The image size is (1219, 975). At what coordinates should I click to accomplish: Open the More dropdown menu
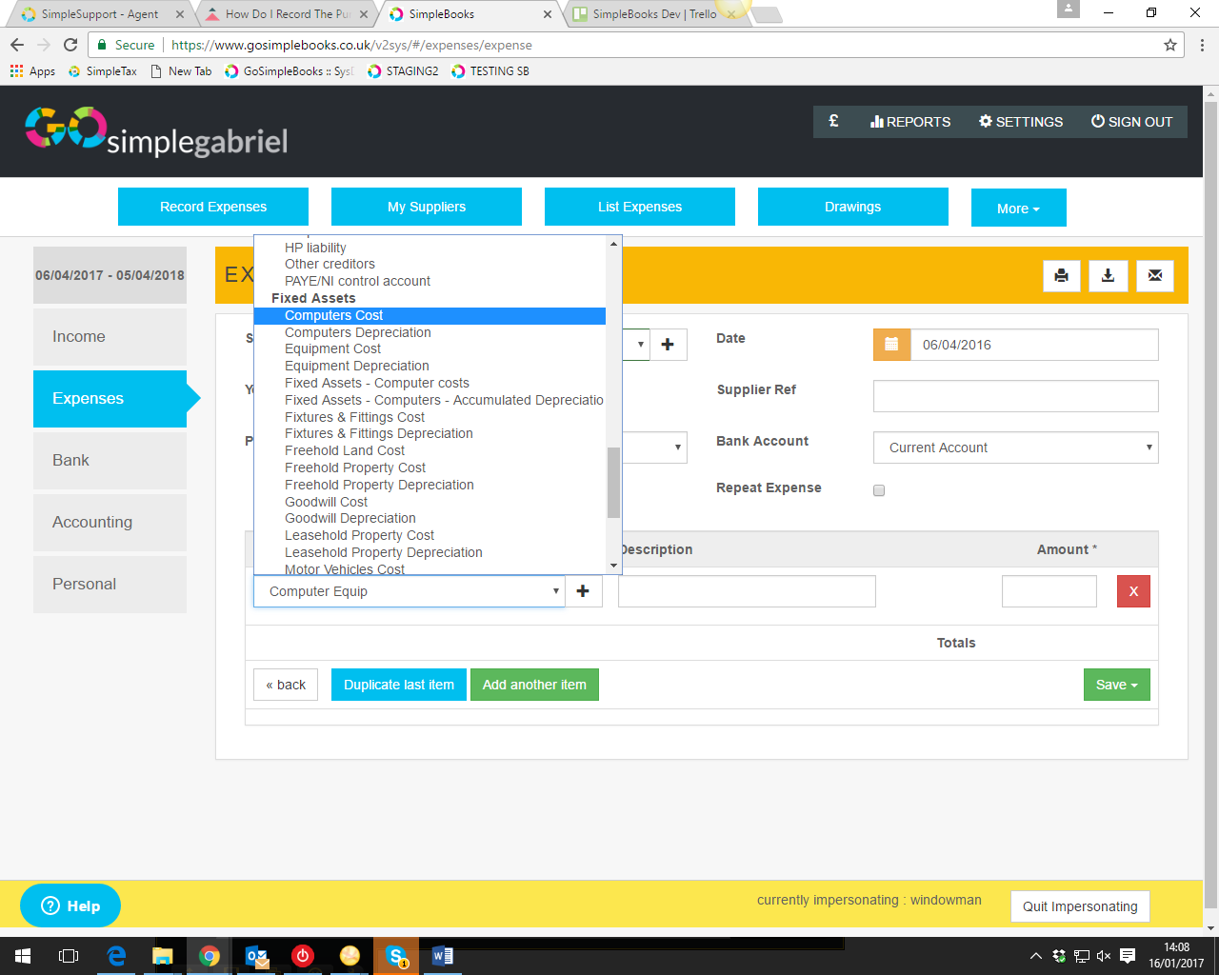pos(1018,208)
